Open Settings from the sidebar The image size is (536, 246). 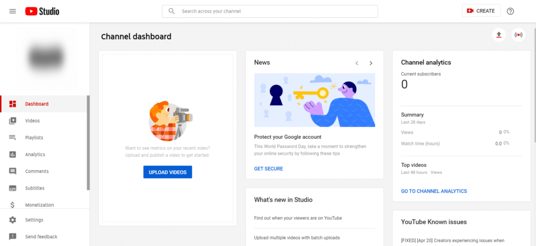[x=44, y=220]
